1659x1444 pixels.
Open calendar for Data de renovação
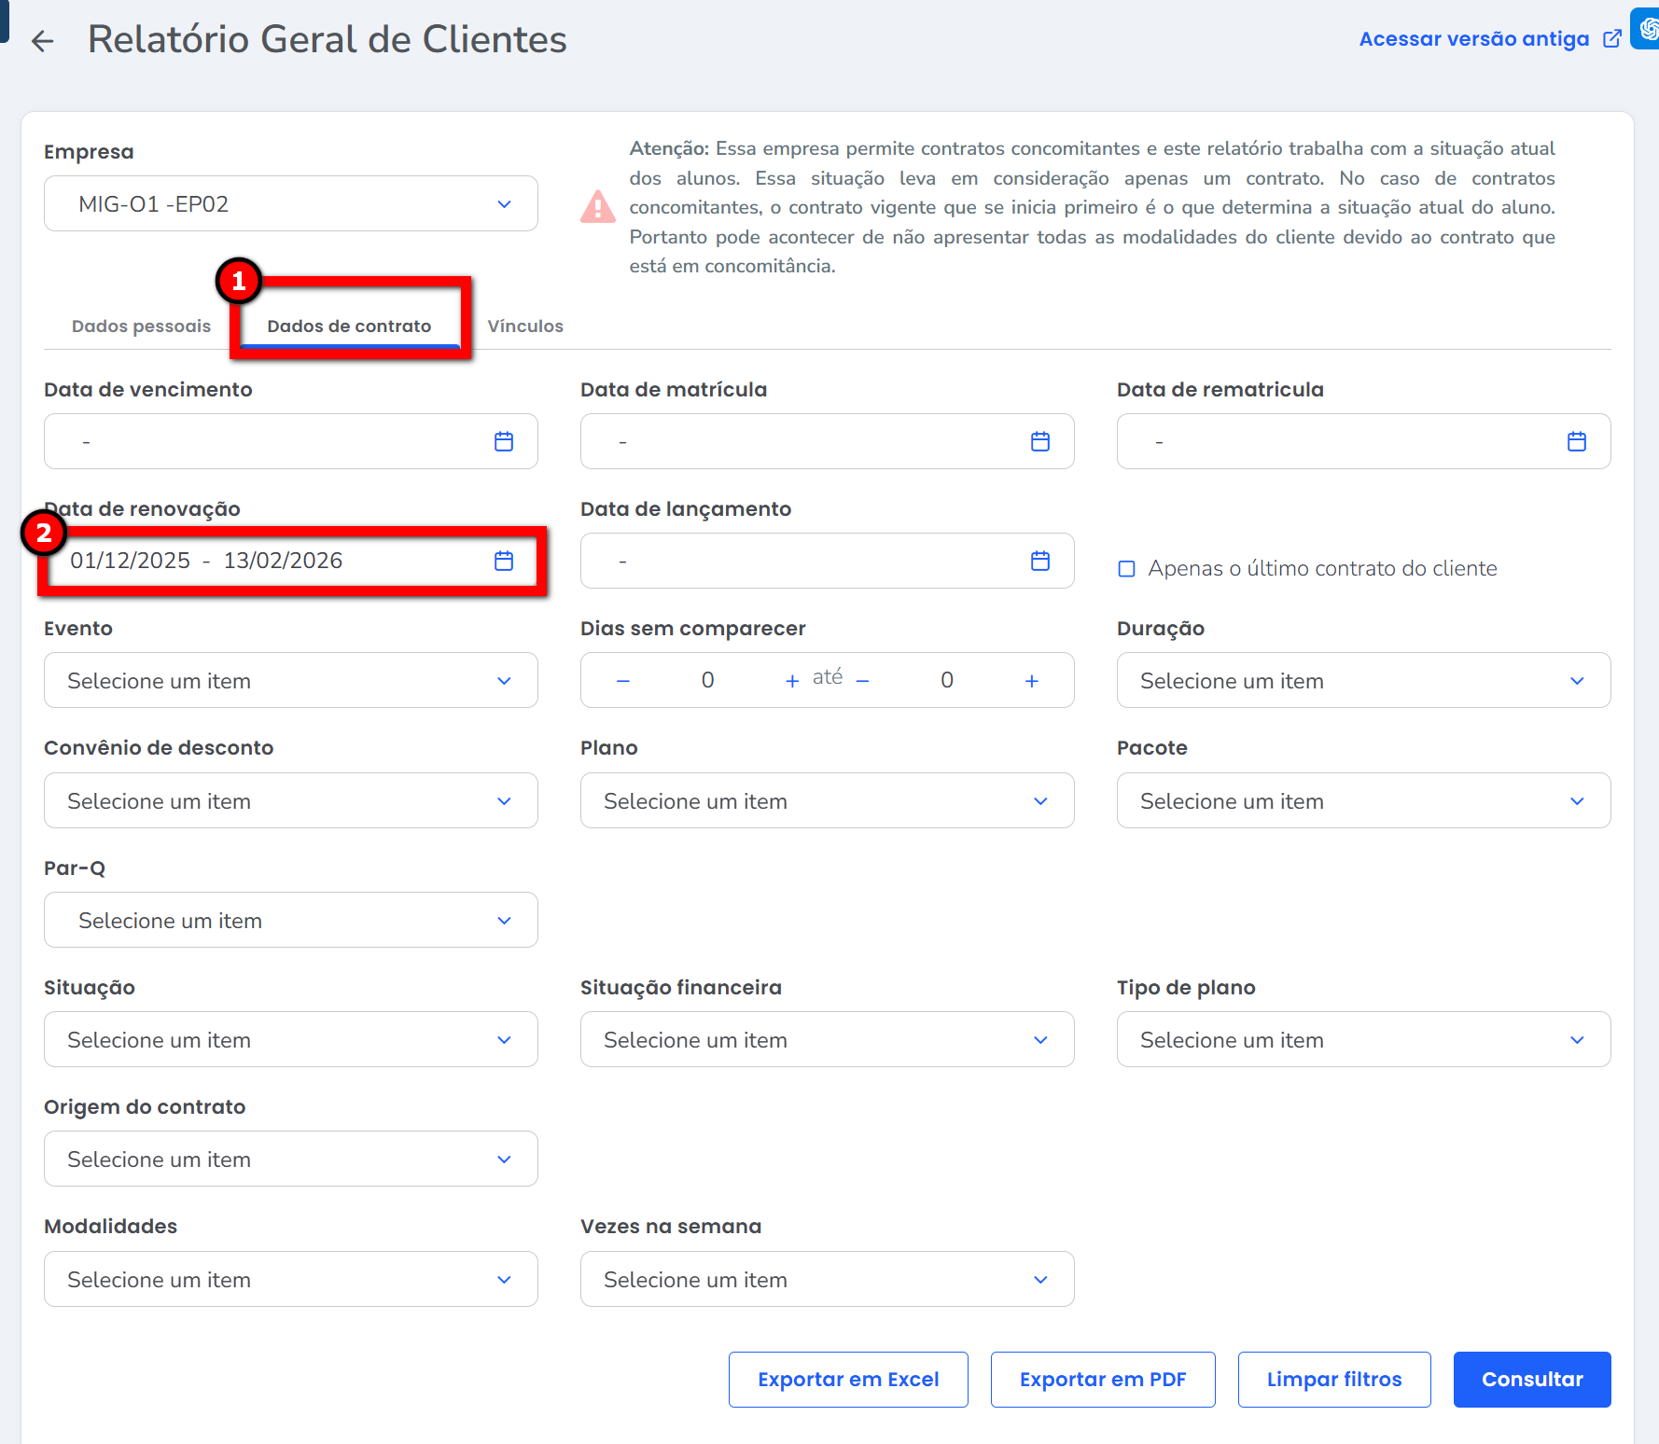point(504,561)
